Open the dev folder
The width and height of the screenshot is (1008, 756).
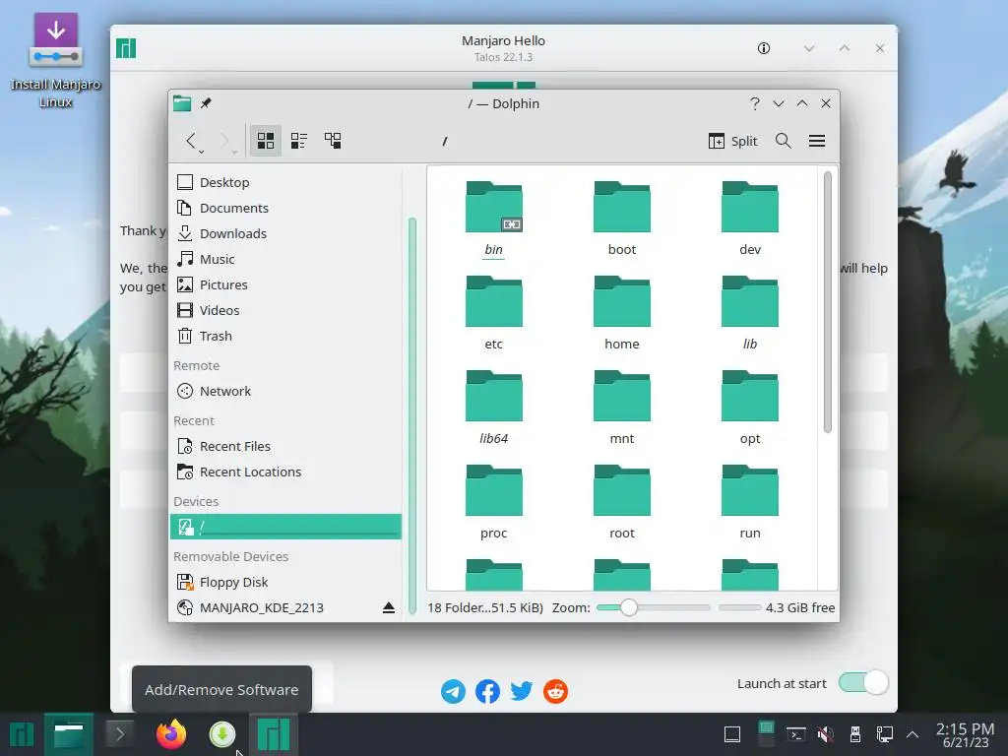(x=749, y=219)
